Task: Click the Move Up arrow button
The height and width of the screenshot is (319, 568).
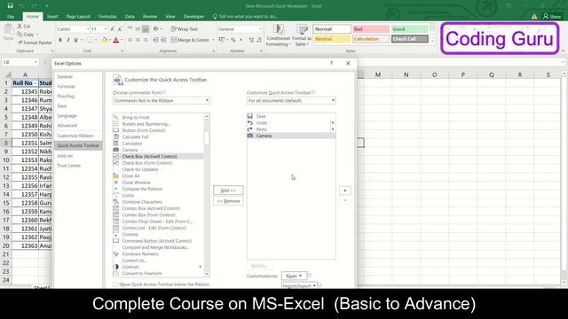Action: pos(345,191)
